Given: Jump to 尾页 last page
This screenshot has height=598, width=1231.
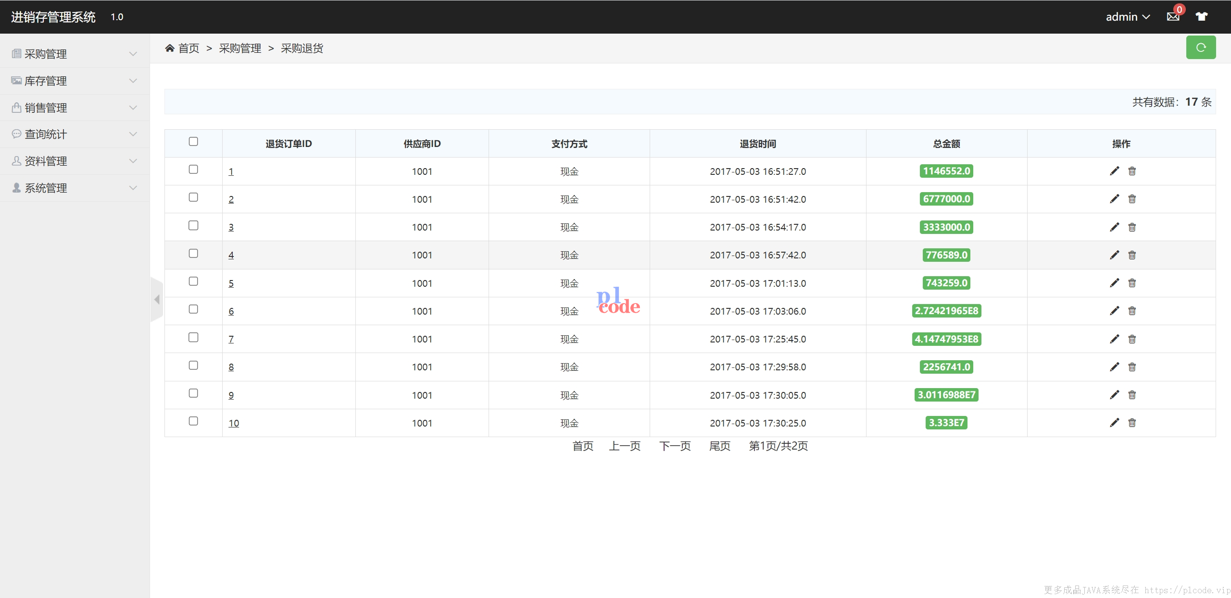Looking at the screenshot, I should 719,446.
